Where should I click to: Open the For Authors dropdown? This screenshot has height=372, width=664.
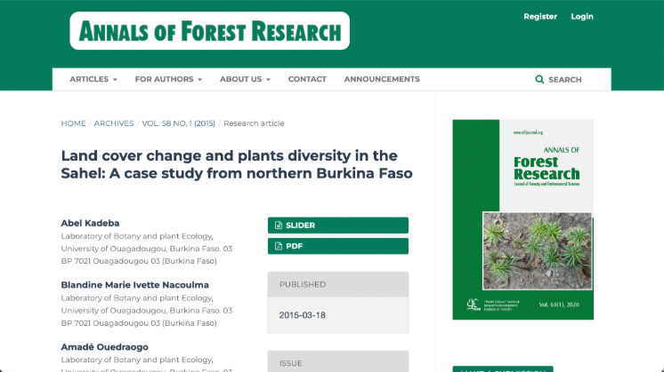pos(168,79)
